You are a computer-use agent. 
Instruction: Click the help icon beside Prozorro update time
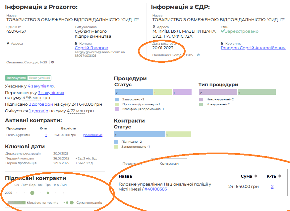point(52,62)
